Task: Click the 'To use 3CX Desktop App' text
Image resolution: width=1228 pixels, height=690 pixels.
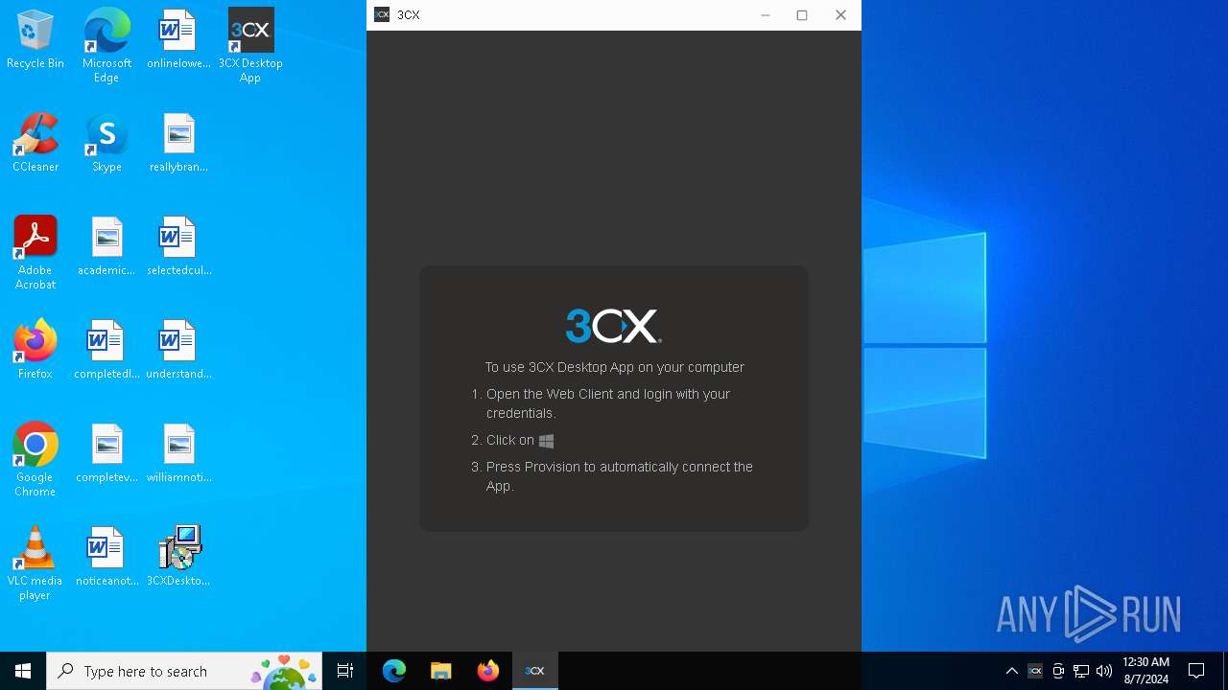Action: tap(614, 367)
